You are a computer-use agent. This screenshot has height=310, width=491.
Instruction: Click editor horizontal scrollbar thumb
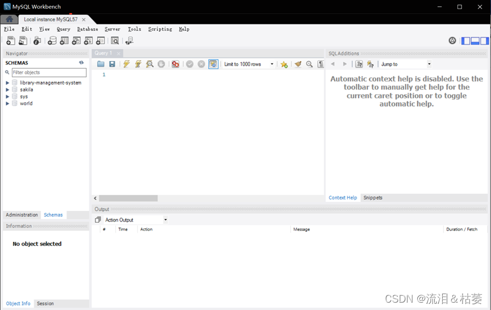coord(128,198)
